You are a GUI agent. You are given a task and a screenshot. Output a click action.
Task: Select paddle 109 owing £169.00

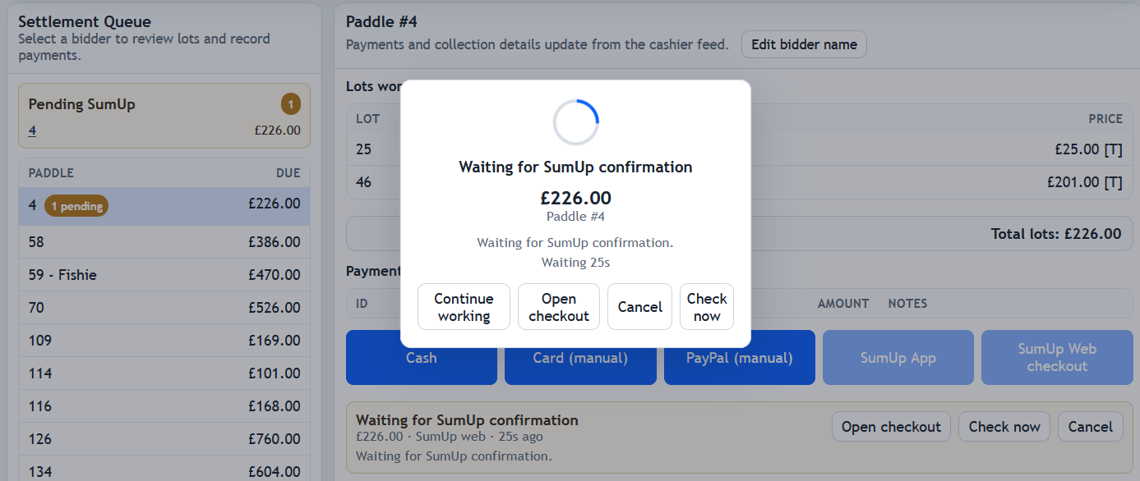pyautogui.click(x=164, y=341)
